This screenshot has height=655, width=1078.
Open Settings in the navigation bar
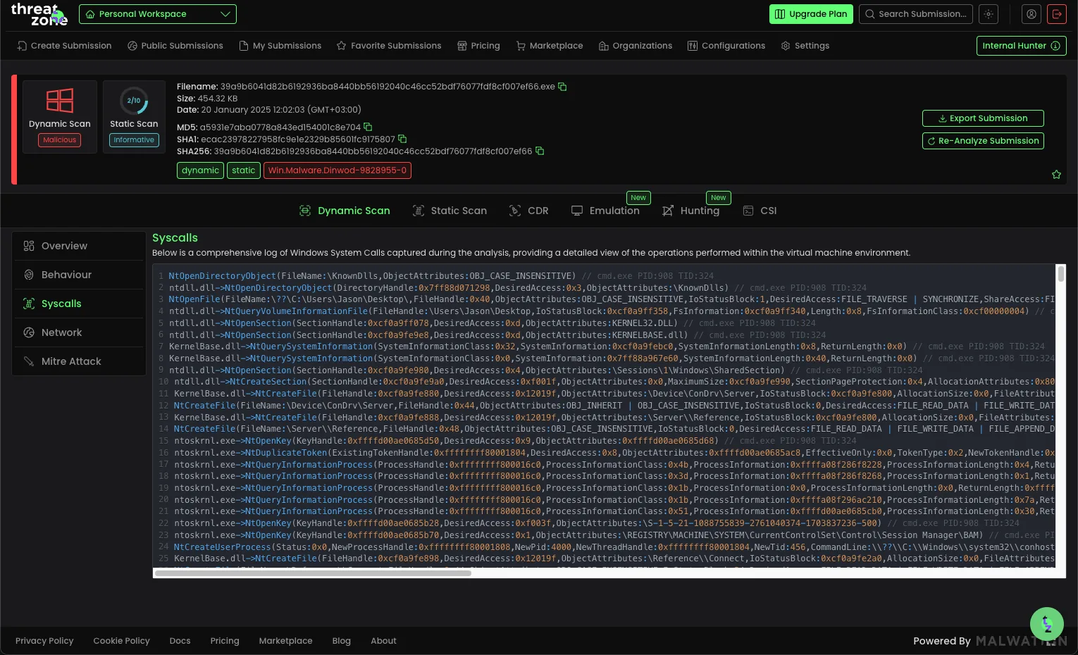805,46
